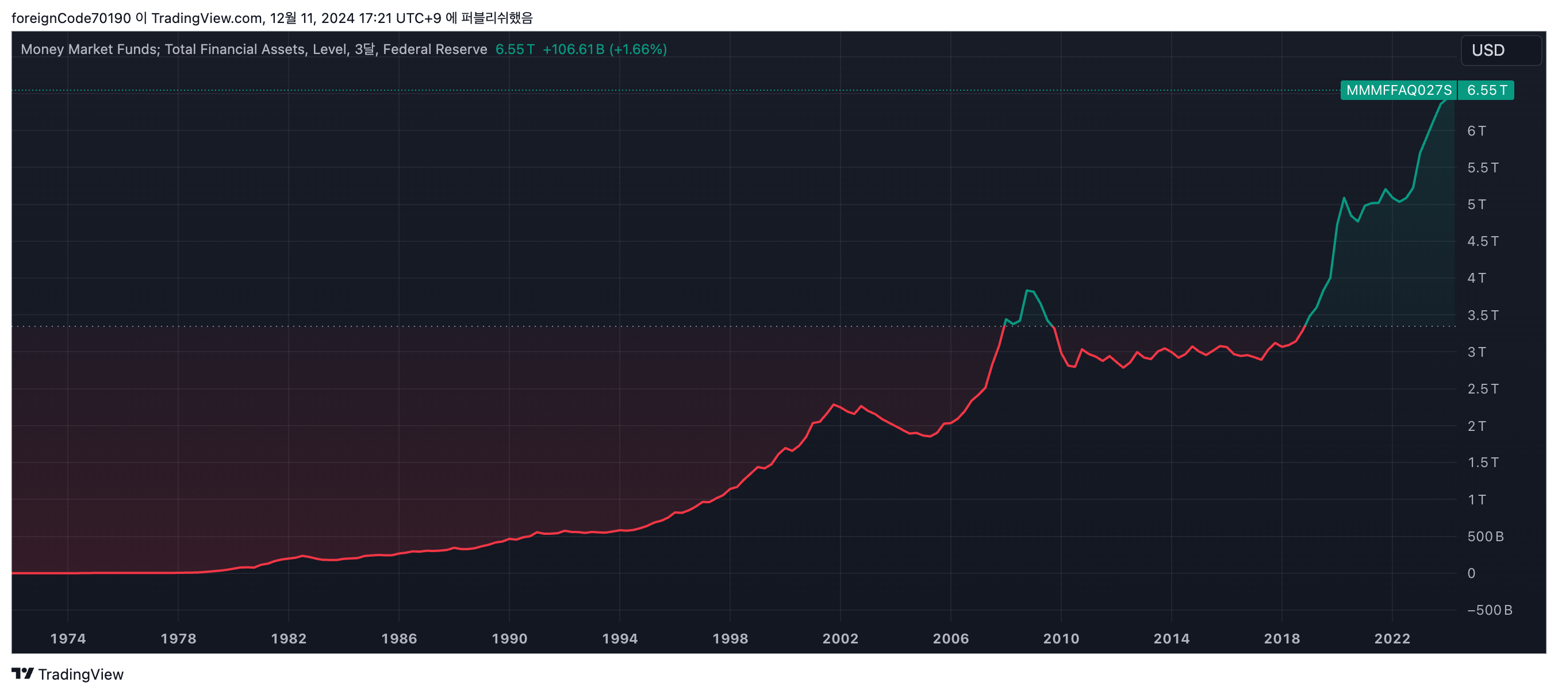
Task: Click the 1994 time axis label
Action: point(620,638)
